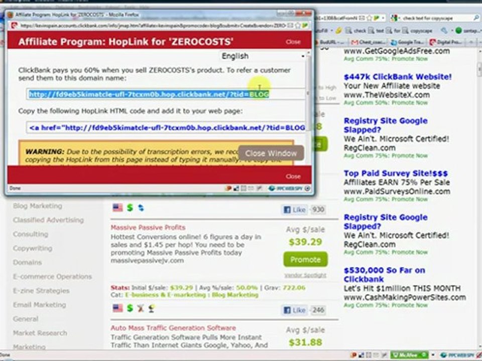This screenshot has height=361, width=482.
Task: Select the Classified Advertising category
Action: coord(48,220)
